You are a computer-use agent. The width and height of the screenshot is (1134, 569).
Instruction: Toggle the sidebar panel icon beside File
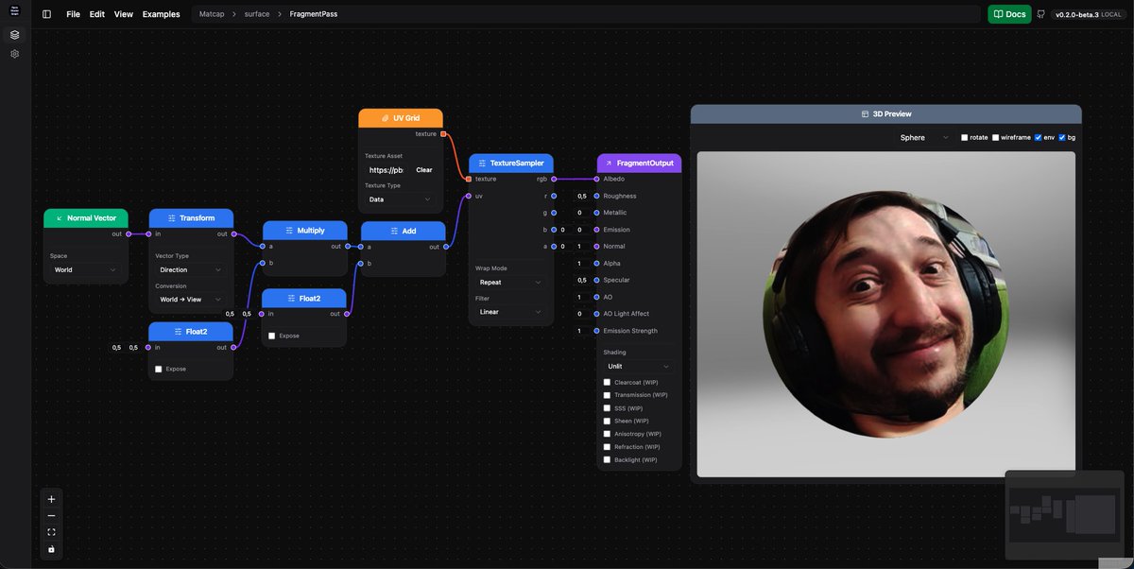[x=46, y=14]
